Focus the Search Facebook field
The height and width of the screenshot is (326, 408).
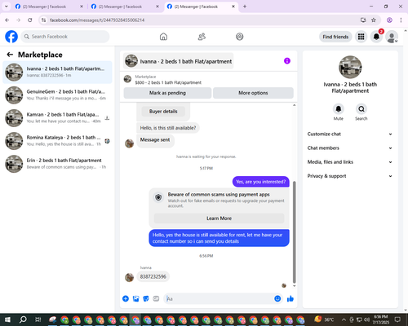(x=65, y=37)
